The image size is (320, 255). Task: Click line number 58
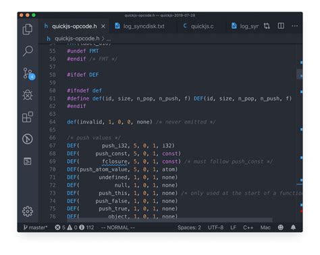point(53,75)
